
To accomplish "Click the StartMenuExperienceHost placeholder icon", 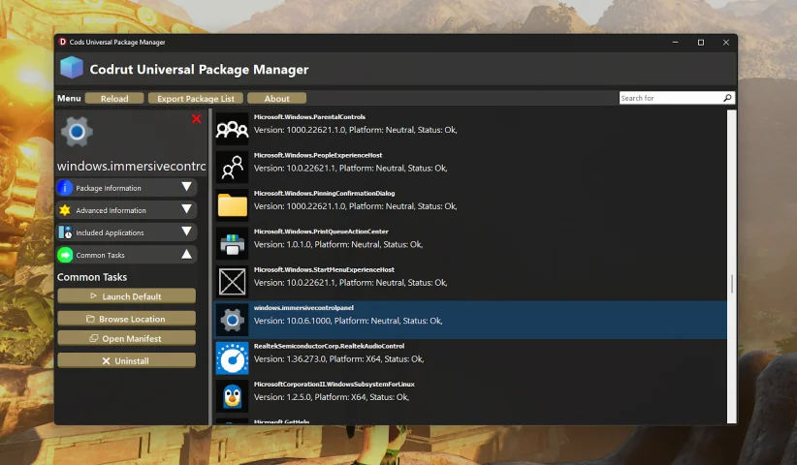I will click(x=233, y=282).
